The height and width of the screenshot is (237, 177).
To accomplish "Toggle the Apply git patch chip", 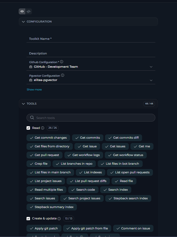I will click(44, 228).
